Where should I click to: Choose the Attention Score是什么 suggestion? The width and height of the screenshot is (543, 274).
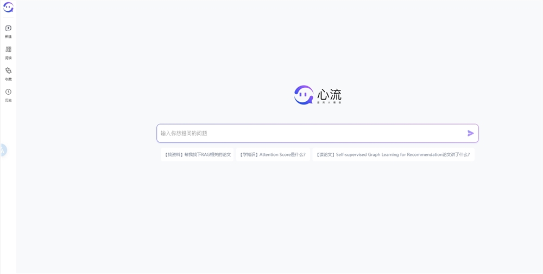[273, 154]
